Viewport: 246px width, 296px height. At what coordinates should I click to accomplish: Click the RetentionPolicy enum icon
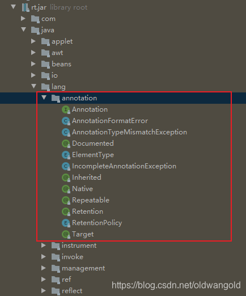pyautogui.click(x=66, y=223)
